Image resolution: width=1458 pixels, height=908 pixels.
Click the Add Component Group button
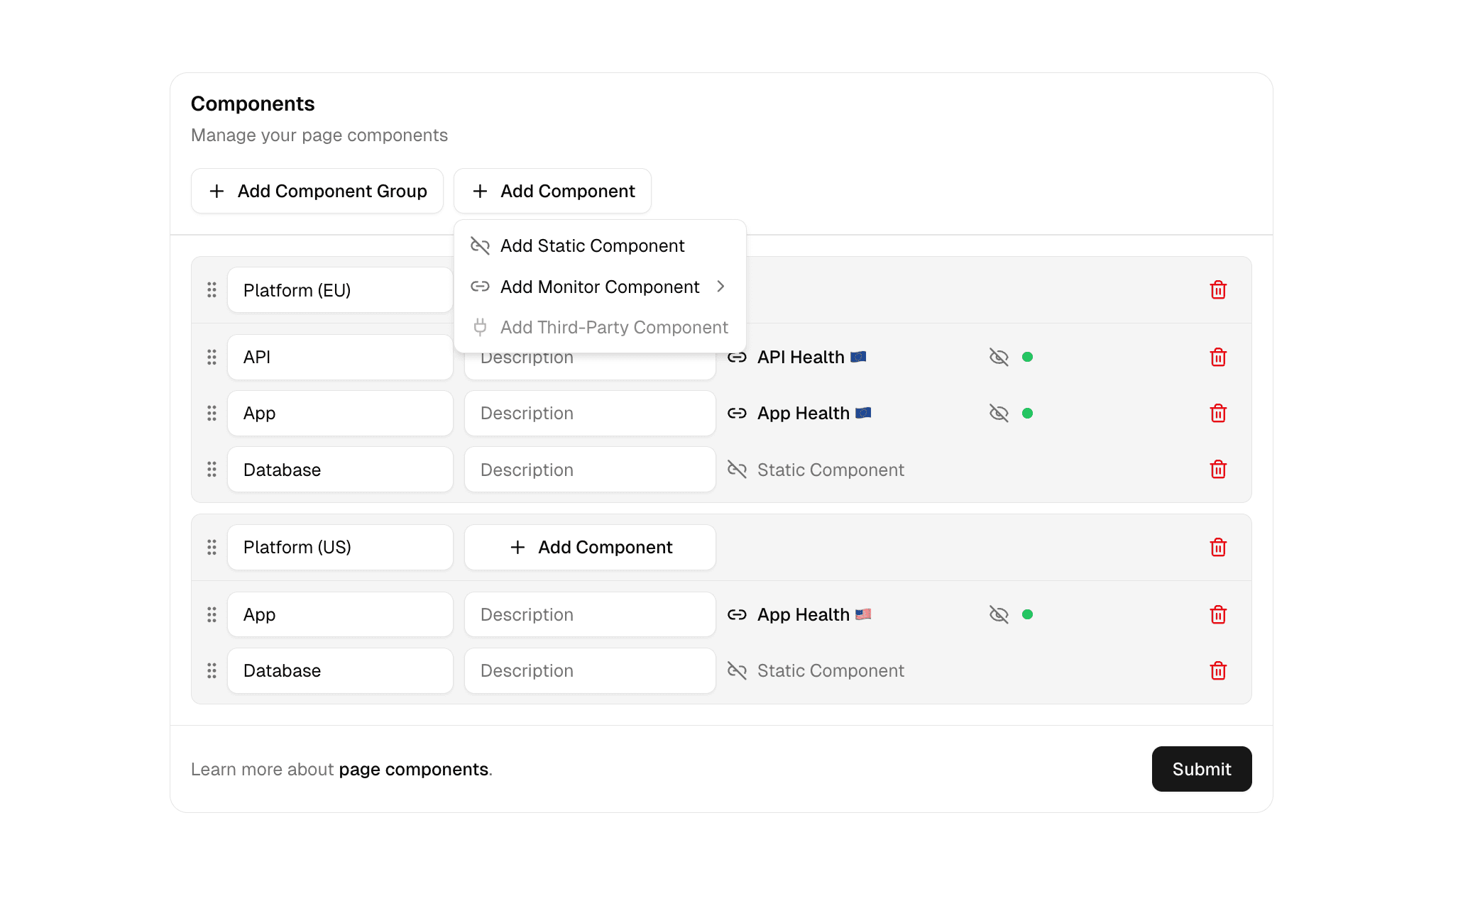[317, 191]
